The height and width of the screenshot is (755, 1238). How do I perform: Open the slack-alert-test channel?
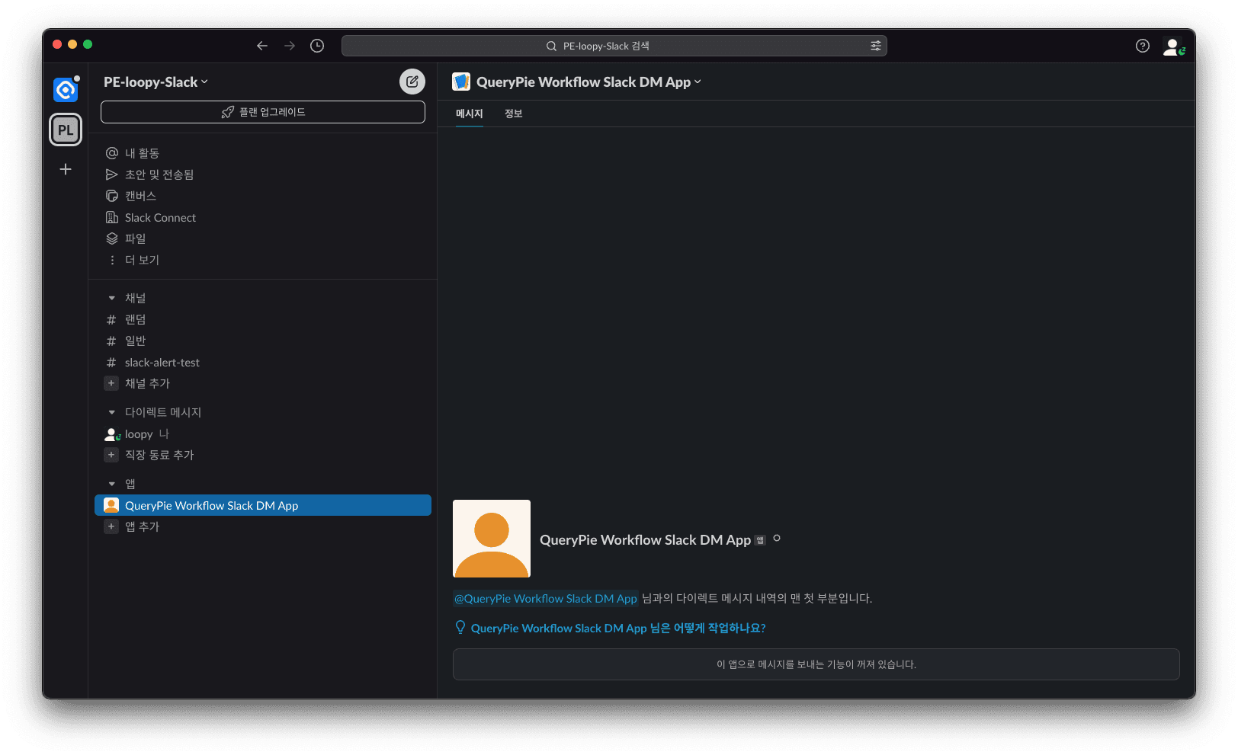click(162, 363)
